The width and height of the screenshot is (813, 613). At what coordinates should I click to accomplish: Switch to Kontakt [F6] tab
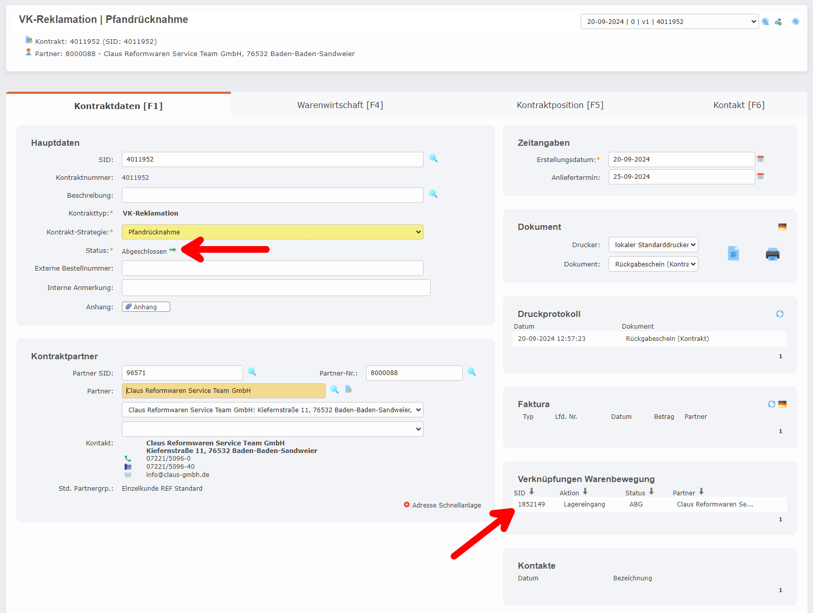point(739,105)
